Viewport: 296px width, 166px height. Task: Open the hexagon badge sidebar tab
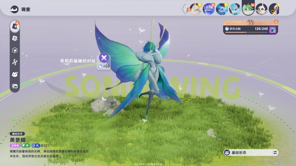click(15, 50)
